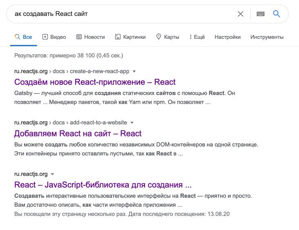Screen dimensions: 299x230
Task: Click the create-a-new-react-app breadcrumb URL
Action: [72, 71]
